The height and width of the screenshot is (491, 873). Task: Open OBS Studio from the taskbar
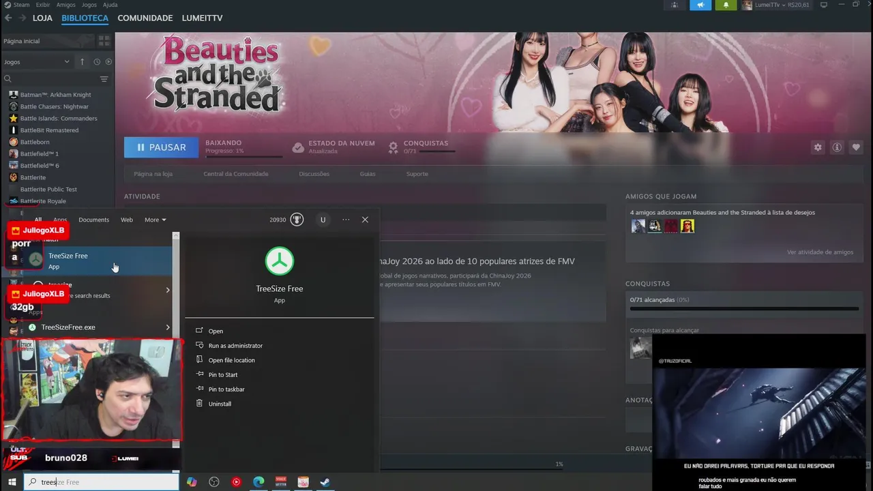pos(214,482)
